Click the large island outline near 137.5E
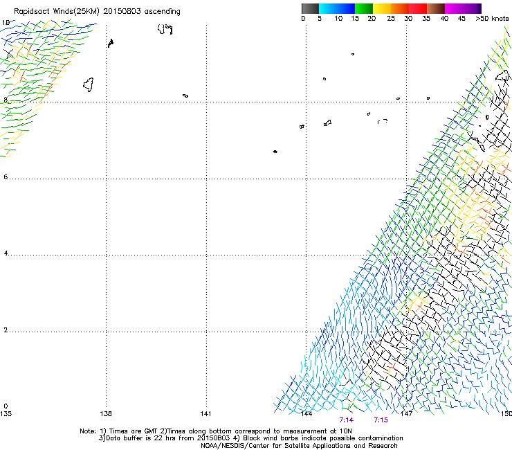 [89, 84]
